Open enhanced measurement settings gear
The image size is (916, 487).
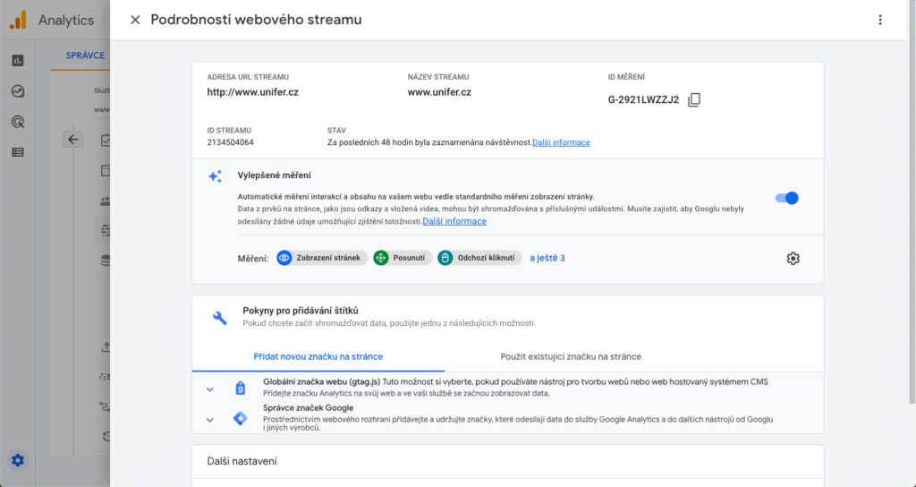pos(793,258)
